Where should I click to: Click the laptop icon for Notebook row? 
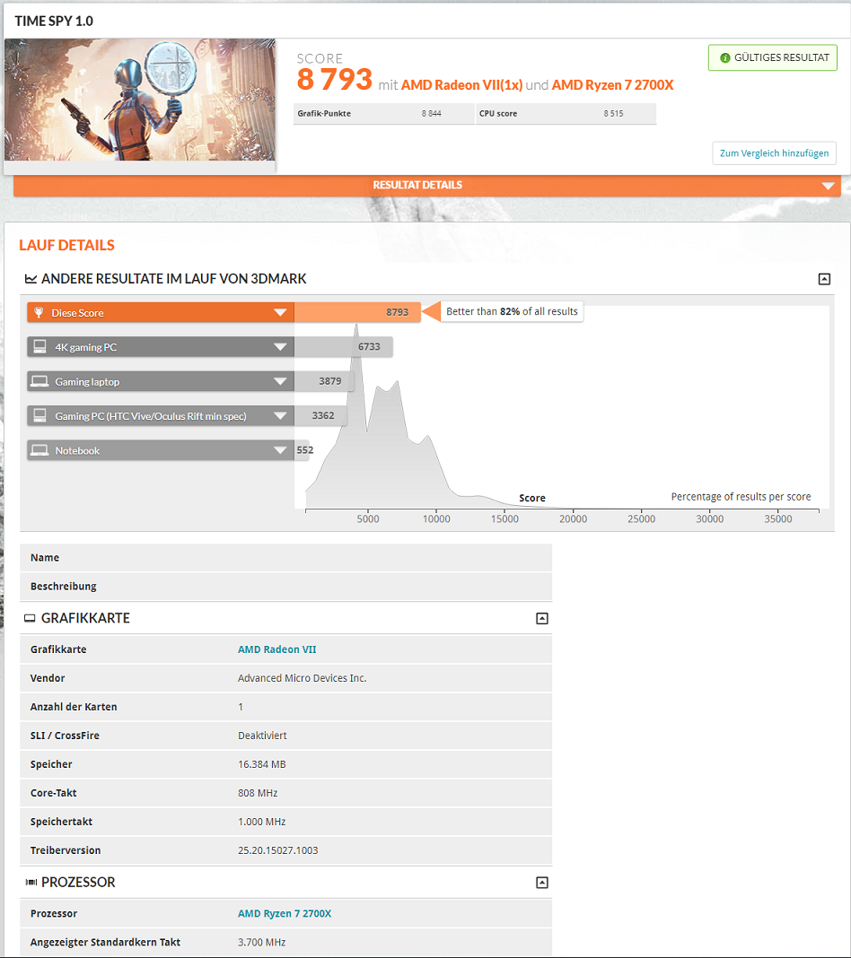39,450
